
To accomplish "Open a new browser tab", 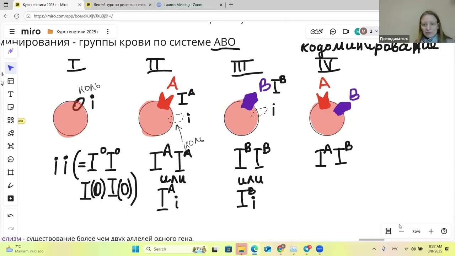I will tap(231, 5).
